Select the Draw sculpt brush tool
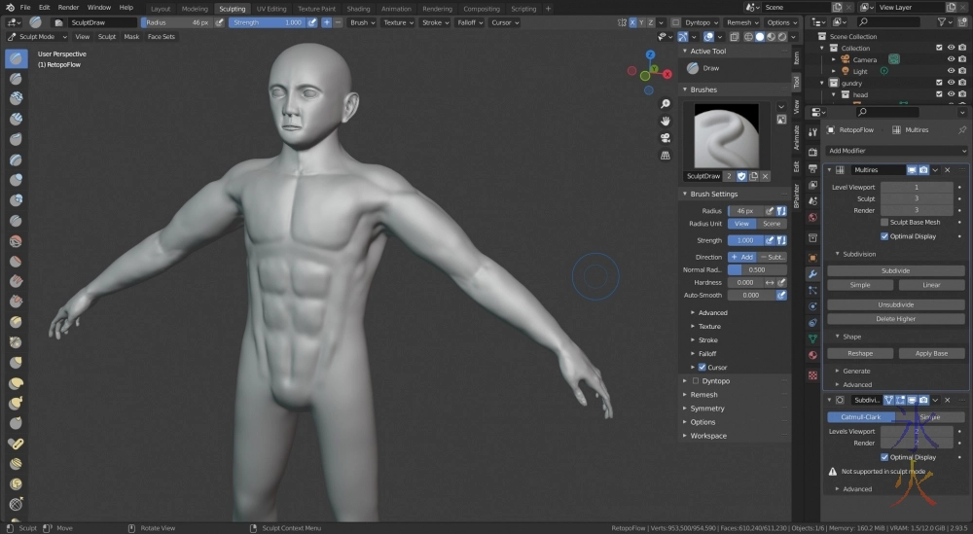 click(x=17, y=58)
